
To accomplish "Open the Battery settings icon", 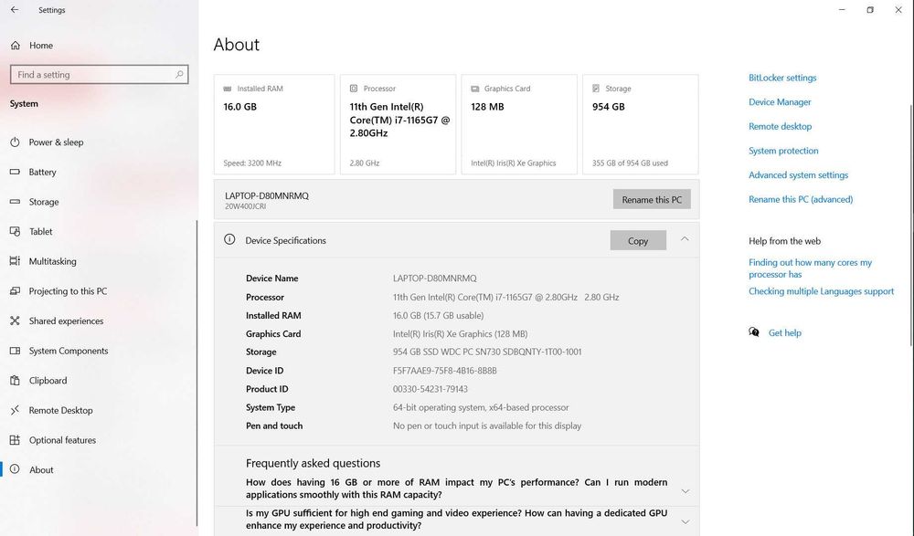I will click(15, 172).
